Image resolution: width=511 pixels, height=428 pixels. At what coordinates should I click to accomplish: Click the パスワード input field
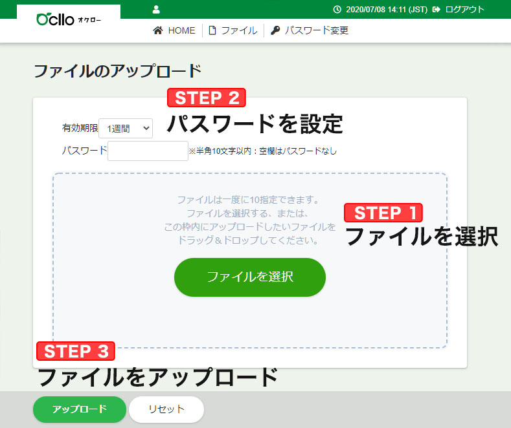pyautogui.click(x=148, y=151)
